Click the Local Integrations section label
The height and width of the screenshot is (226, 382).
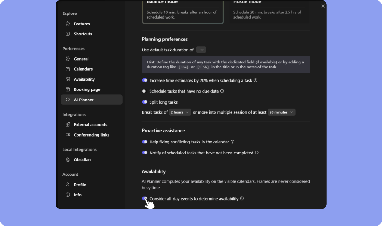pyautogui.click(x=79, y=150)
